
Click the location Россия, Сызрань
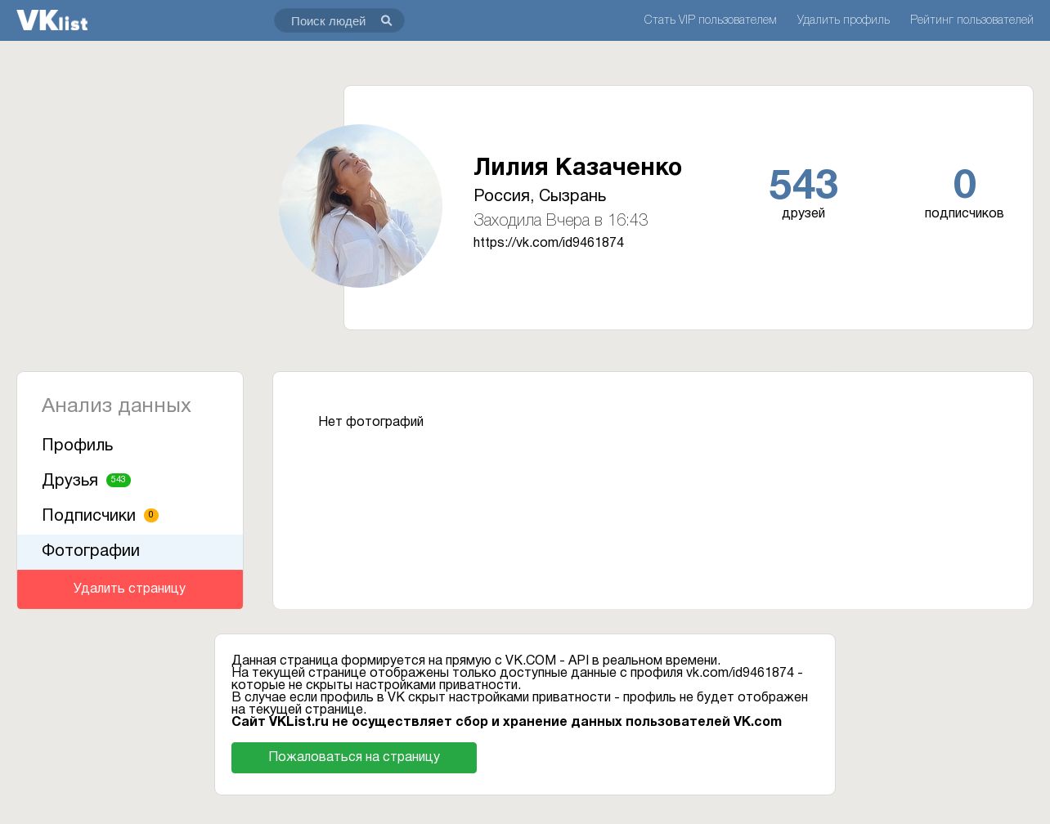(x=540, y=196)
